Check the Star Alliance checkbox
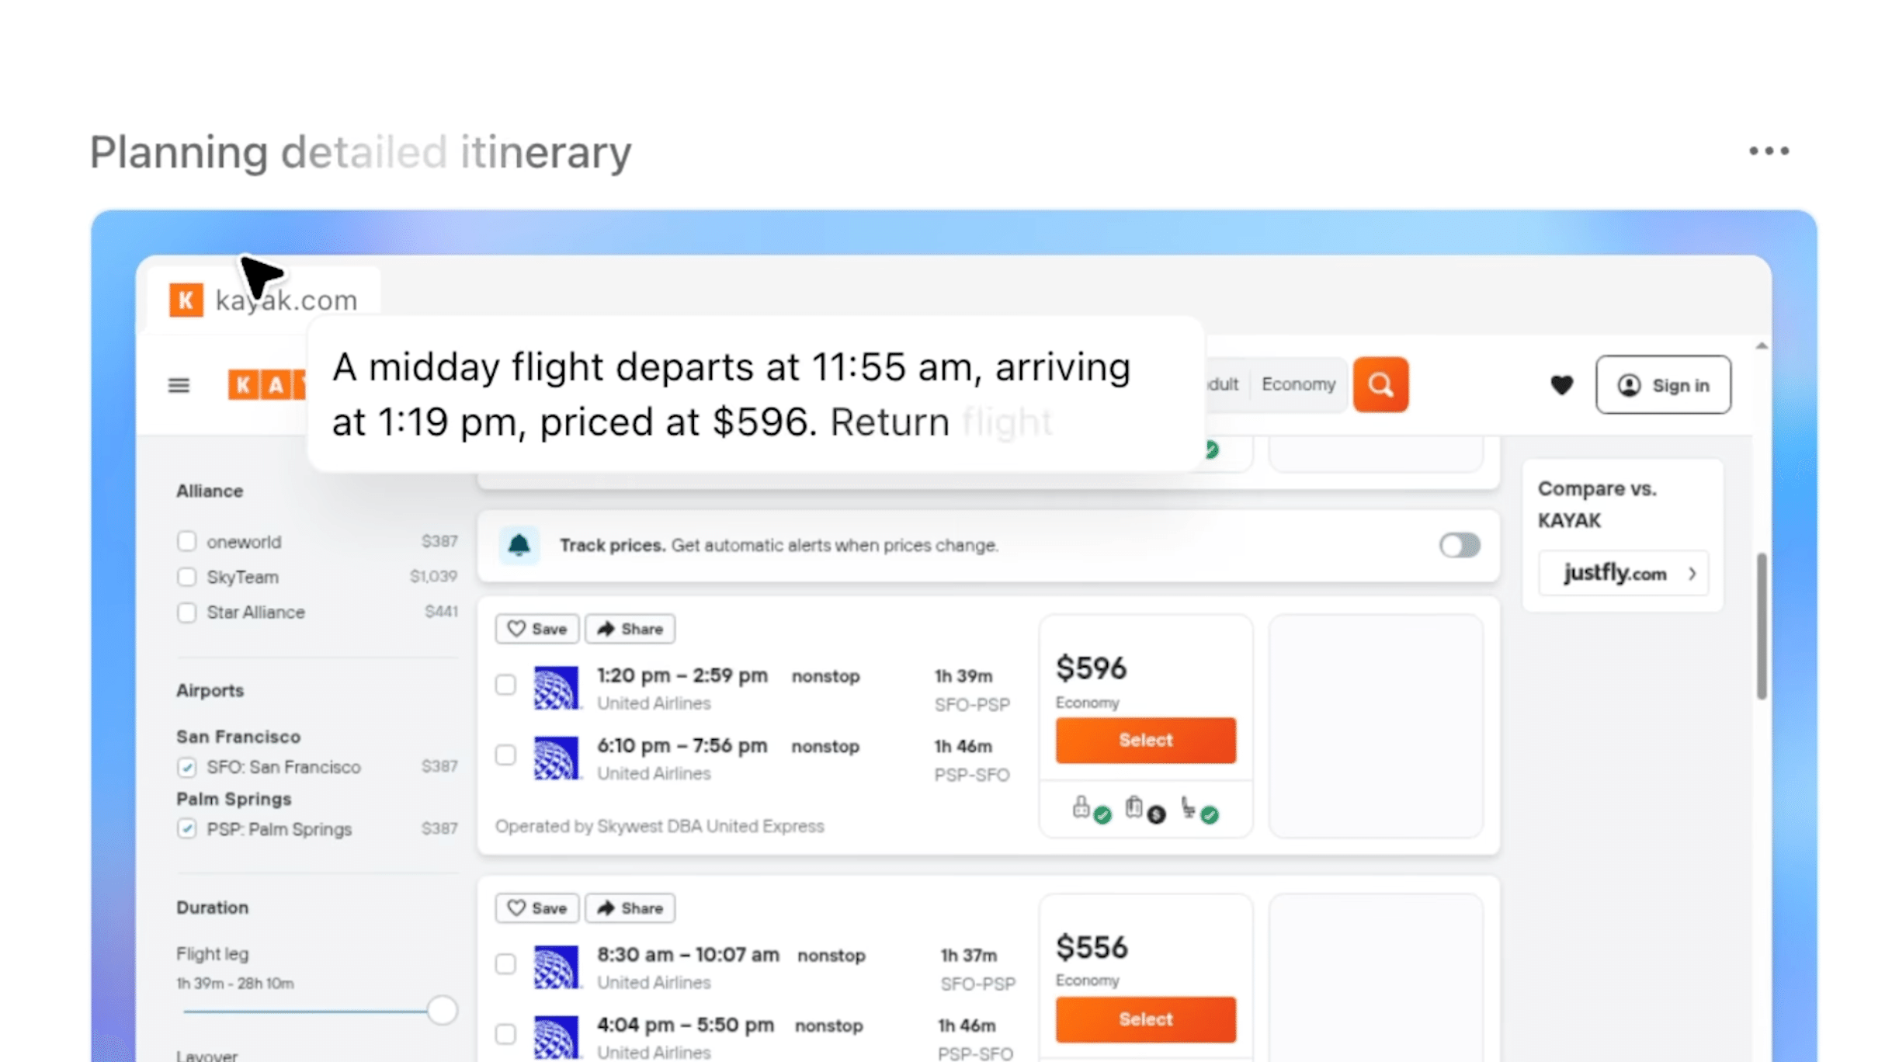Viewport: 1899px width, 1062px height. pyautogui.click(x=186, y=613)
